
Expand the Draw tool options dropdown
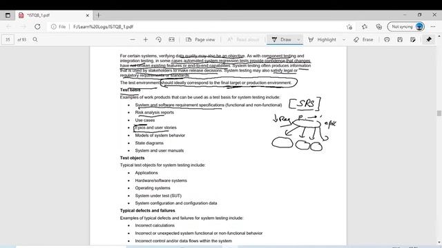298,40
